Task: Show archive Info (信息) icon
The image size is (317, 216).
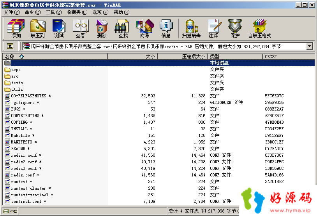Action: [x=166, y=28]
